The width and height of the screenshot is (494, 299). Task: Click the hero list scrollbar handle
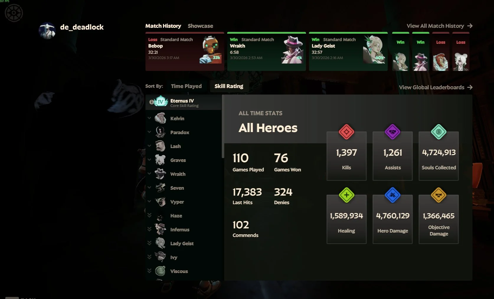click(223, 126)
